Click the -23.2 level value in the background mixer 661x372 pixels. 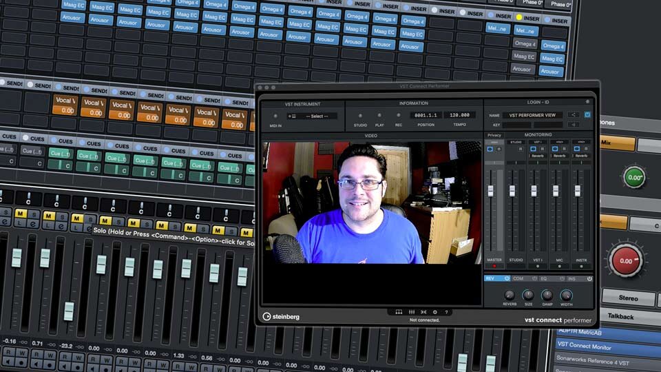coord(66,346)
